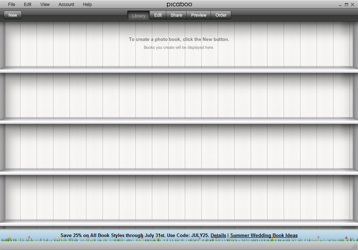Screen dimensions: 358x250
Task: Open the File menu
Action: tap(11, 4)
